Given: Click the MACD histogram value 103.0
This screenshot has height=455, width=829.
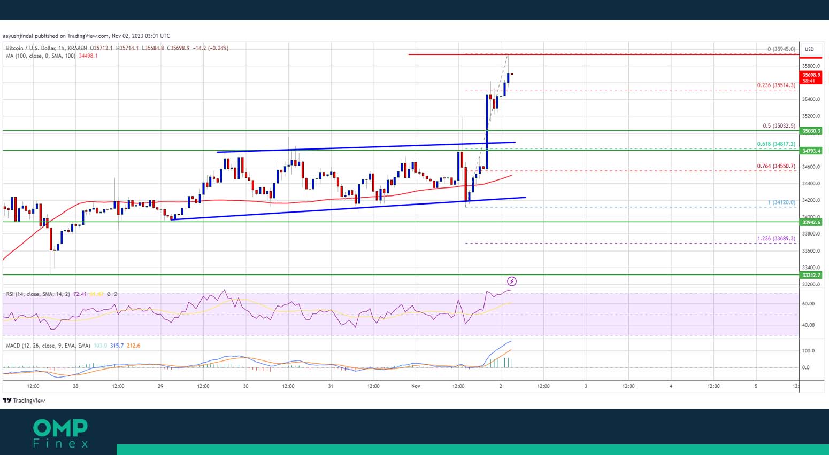Looking at the screenshot, I should click(x=101, y=346).
